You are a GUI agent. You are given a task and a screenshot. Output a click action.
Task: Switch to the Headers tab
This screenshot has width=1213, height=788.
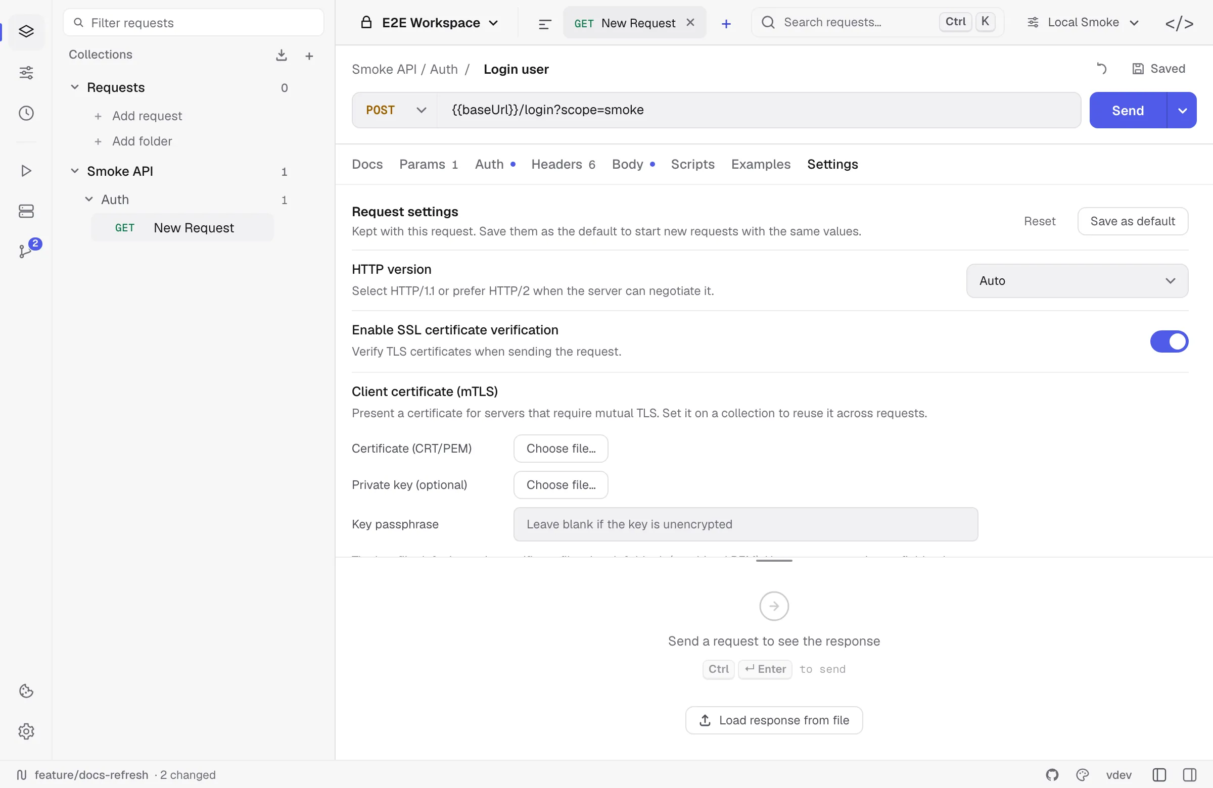point(563,164)
